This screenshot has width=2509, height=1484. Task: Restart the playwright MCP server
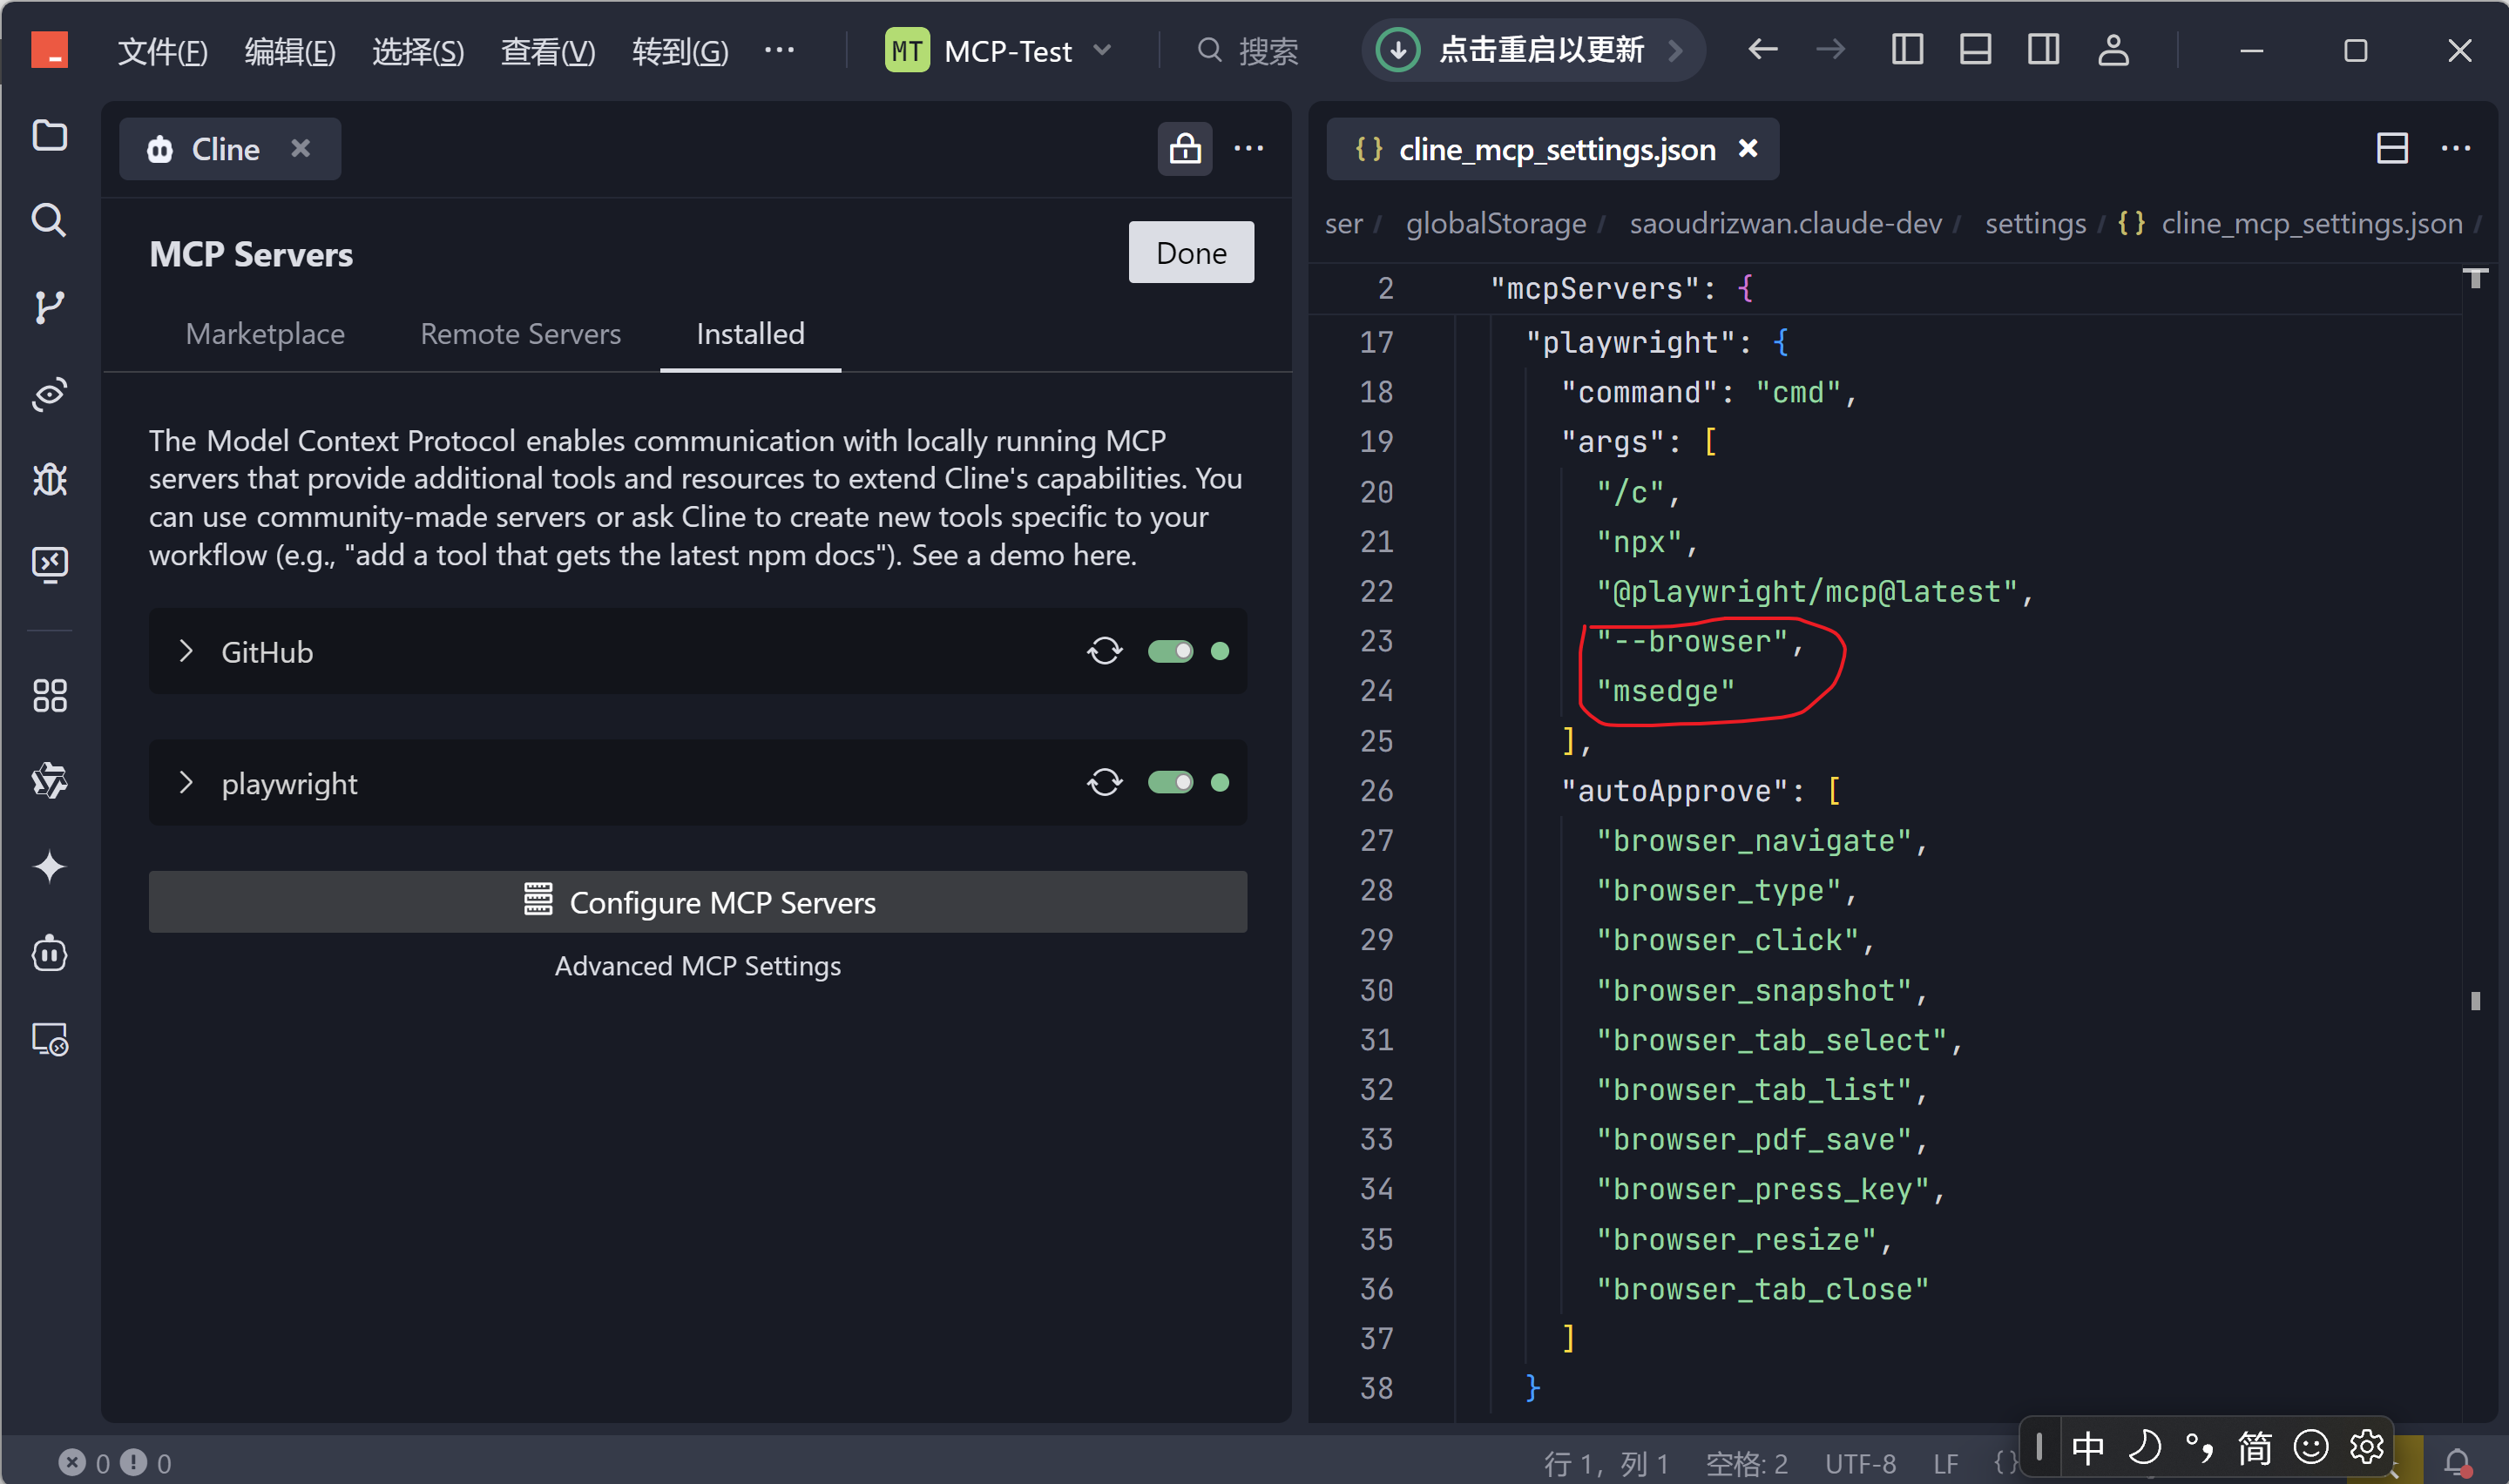click(1104, 782)
